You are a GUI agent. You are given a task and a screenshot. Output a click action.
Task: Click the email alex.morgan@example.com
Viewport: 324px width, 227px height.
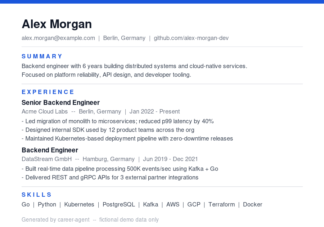pyautogui.click(x=58, y=38)
